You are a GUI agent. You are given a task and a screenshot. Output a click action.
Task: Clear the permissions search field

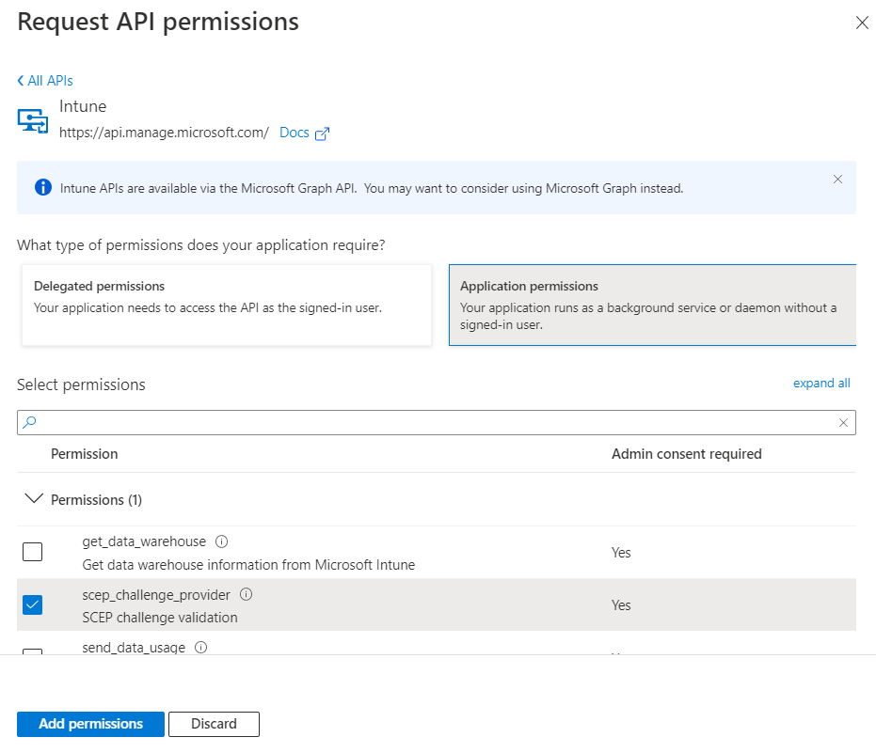843,422
